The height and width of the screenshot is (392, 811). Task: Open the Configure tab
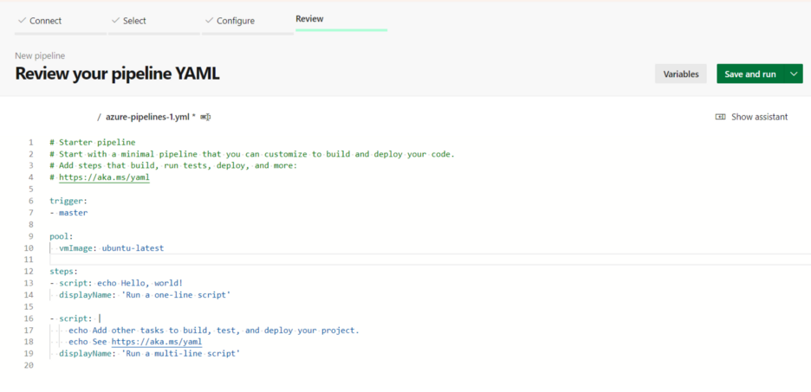tap(235, 21)
